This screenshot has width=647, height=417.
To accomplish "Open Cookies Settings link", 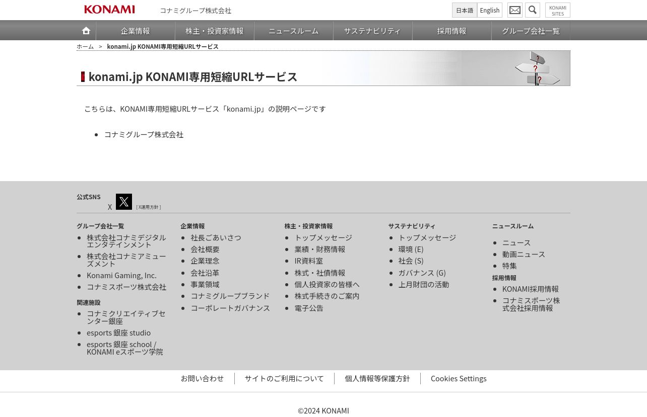I will click(x=459, y=378).
